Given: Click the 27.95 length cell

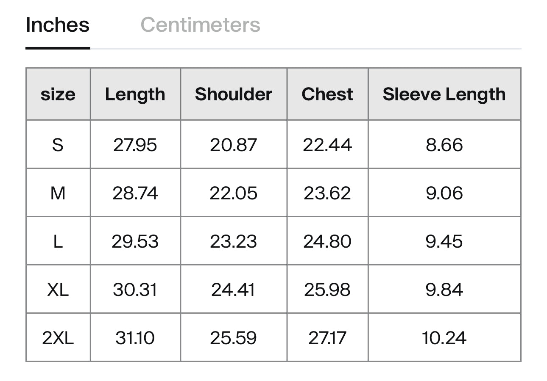Looking at the screenshot, I should click(135, 145).
